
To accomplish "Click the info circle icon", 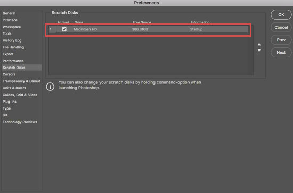I will (x=50, y=87).
